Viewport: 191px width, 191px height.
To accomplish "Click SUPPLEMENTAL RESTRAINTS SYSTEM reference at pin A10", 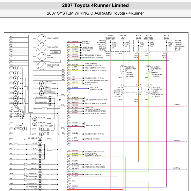I will (93, 65).
